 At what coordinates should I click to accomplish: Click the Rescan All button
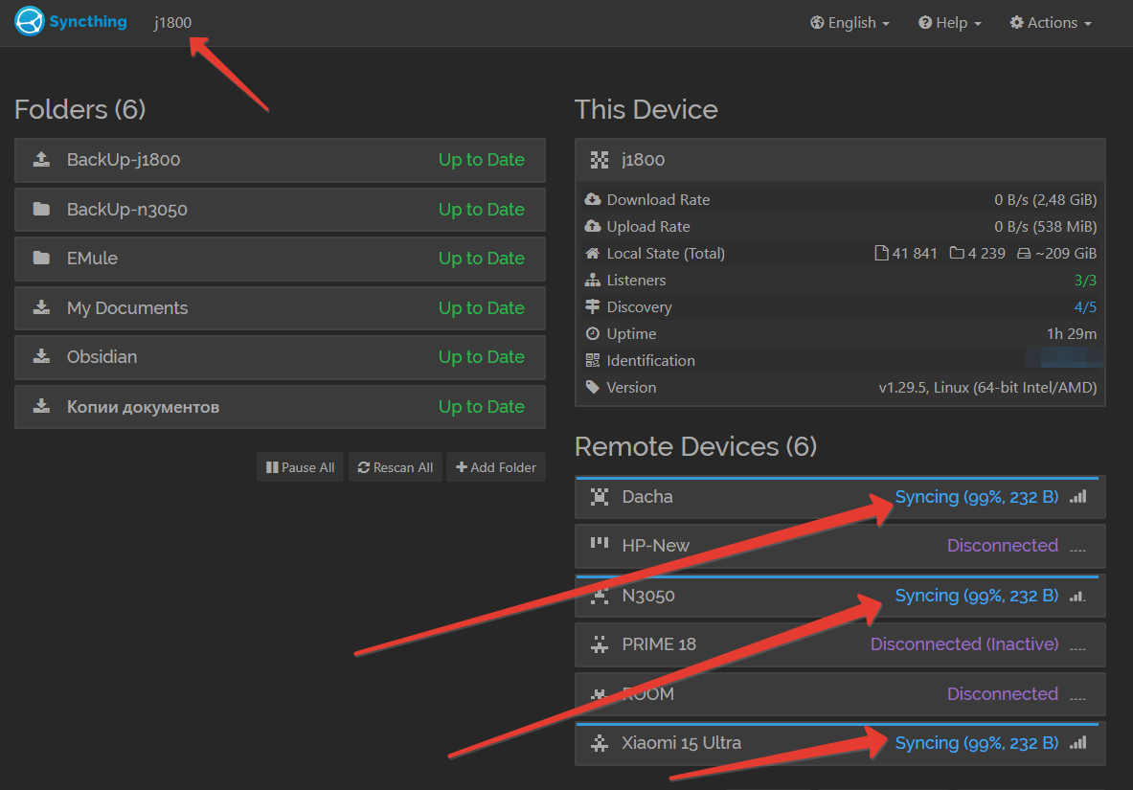396,467
